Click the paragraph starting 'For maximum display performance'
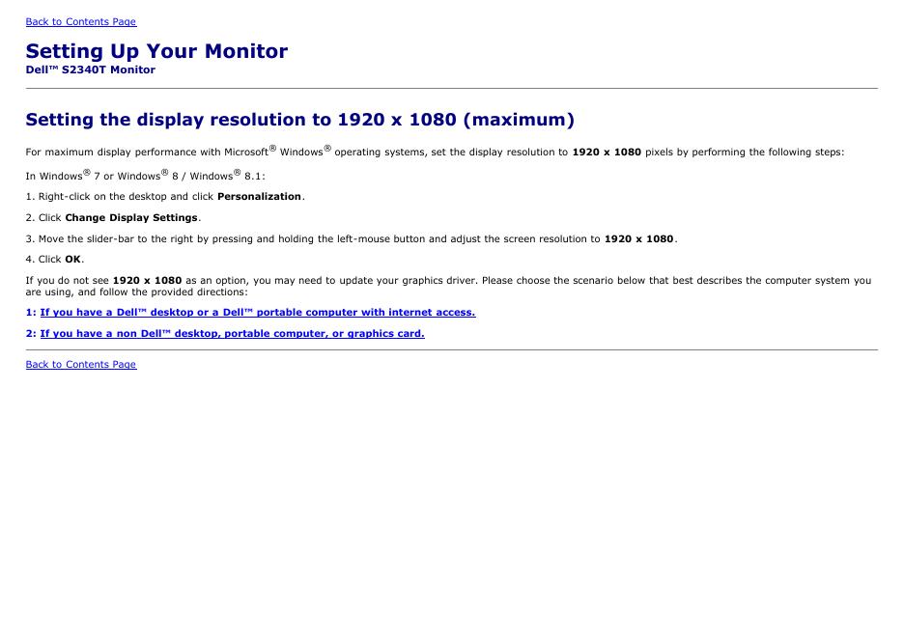 click(435, 151)
